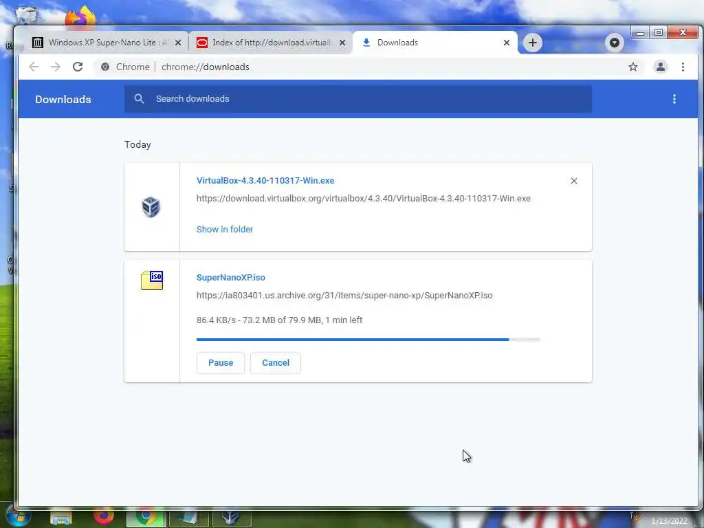This screenshot has height=528, width=704.
Task: Click the taskbar date 1/13/2022
Action: tap(670, 521)
